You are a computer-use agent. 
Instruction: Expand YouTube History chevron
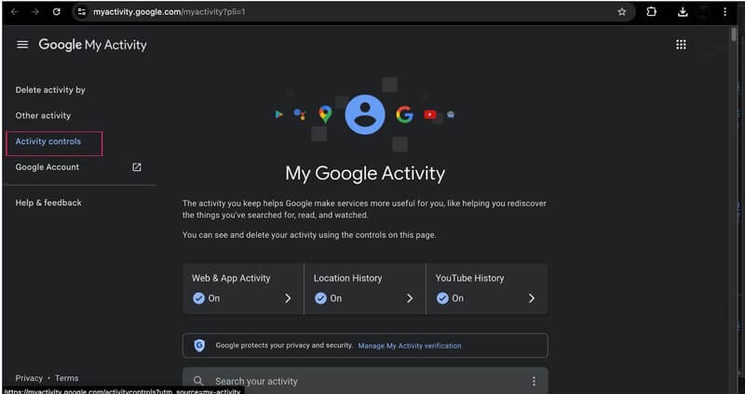(x=532, y=298)
